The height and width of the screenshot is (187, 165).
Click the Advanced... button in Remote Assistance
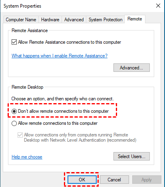pyautogui.click(x=131, y=68)
